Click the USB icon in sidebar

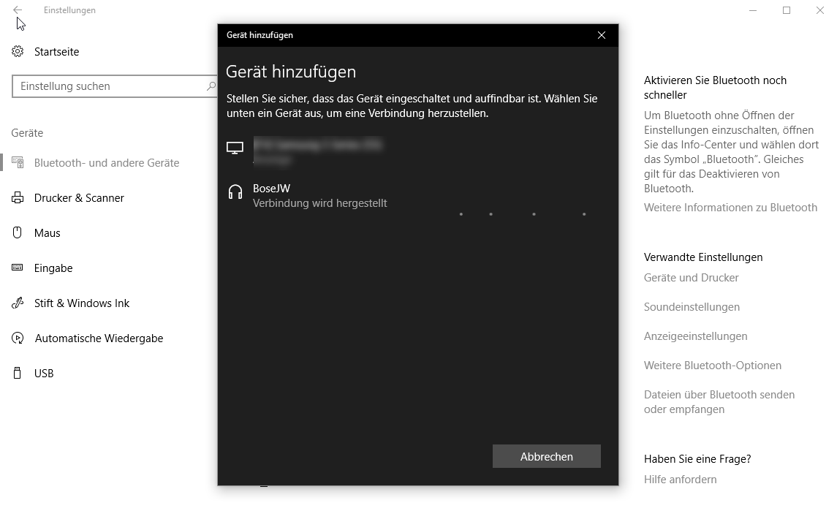point(18,374)
